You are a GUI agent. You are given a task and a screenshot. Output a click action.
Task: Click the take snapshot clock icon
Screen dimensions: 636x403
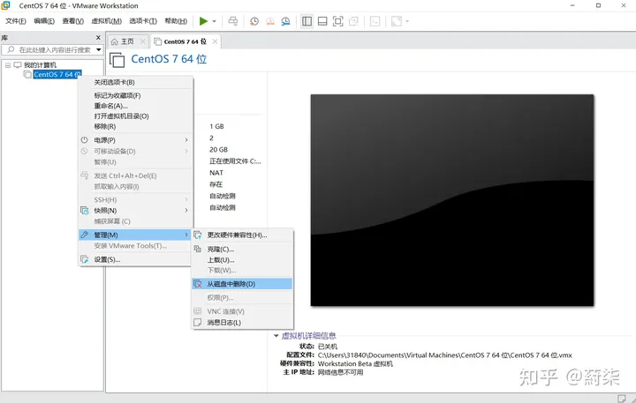254,21
